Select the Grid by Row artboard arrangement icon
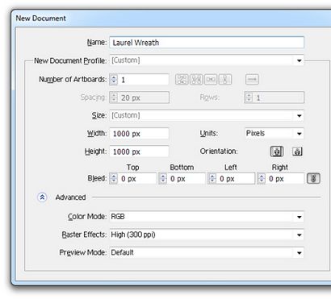 point(182,80)
